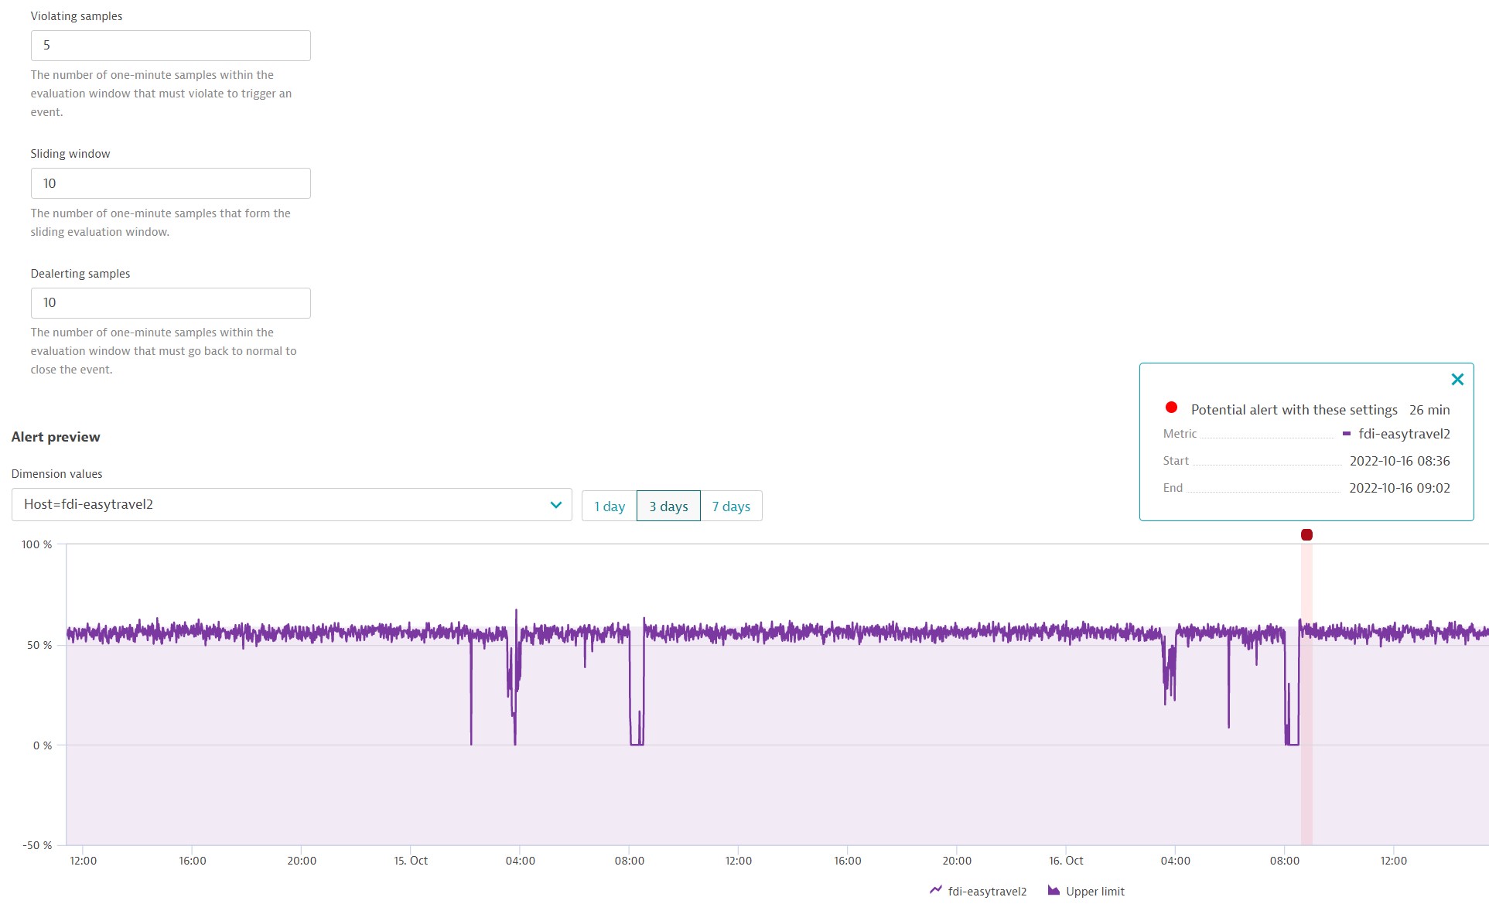Viewport: 1489px width, 921px height.
Task: Select the 3 days timeframe tab
Action: point(668,507)
